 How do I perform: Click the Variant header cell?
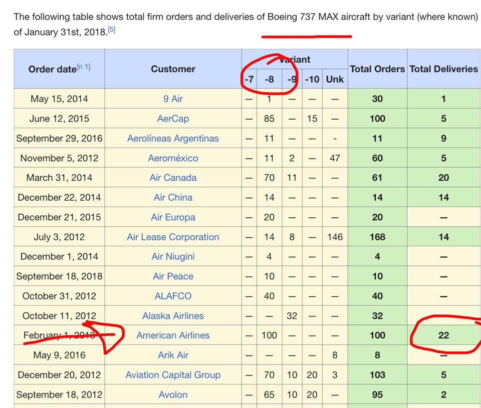tap(295, 59)
